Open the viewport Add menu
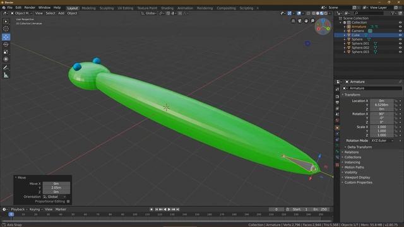Image resolution: width=404 pixels, height=227 pixels. [x=61, y=13]
